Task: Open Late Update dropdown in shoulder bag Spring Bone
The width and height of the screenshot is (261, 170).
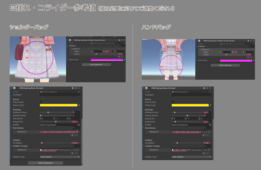Action: (x=60, y=157)
